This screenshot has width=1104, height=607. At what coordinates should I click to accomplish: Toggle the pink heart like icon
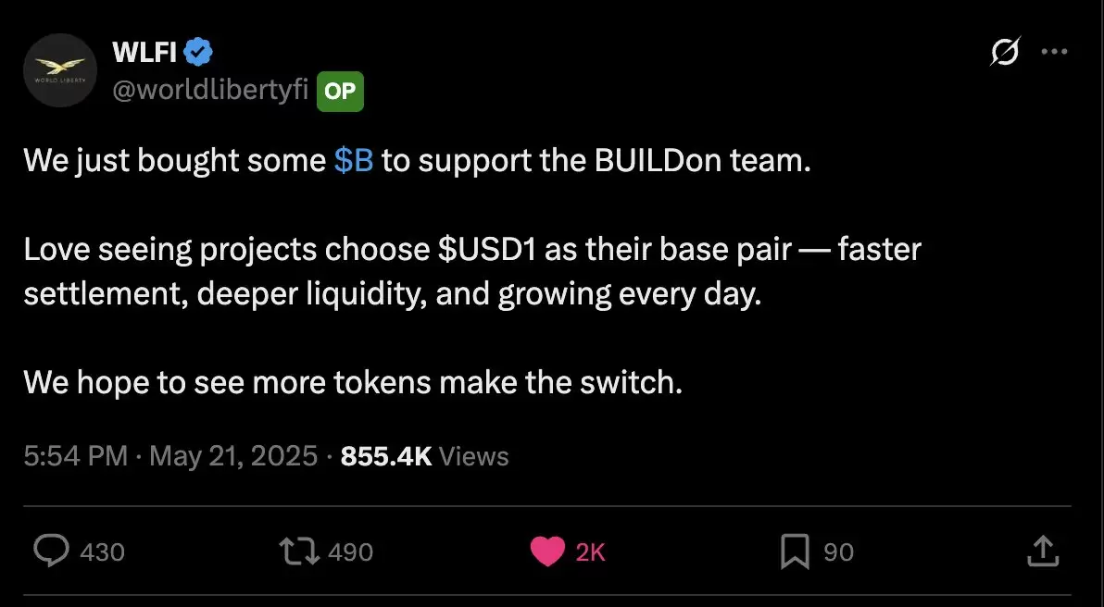pos(547,551)
